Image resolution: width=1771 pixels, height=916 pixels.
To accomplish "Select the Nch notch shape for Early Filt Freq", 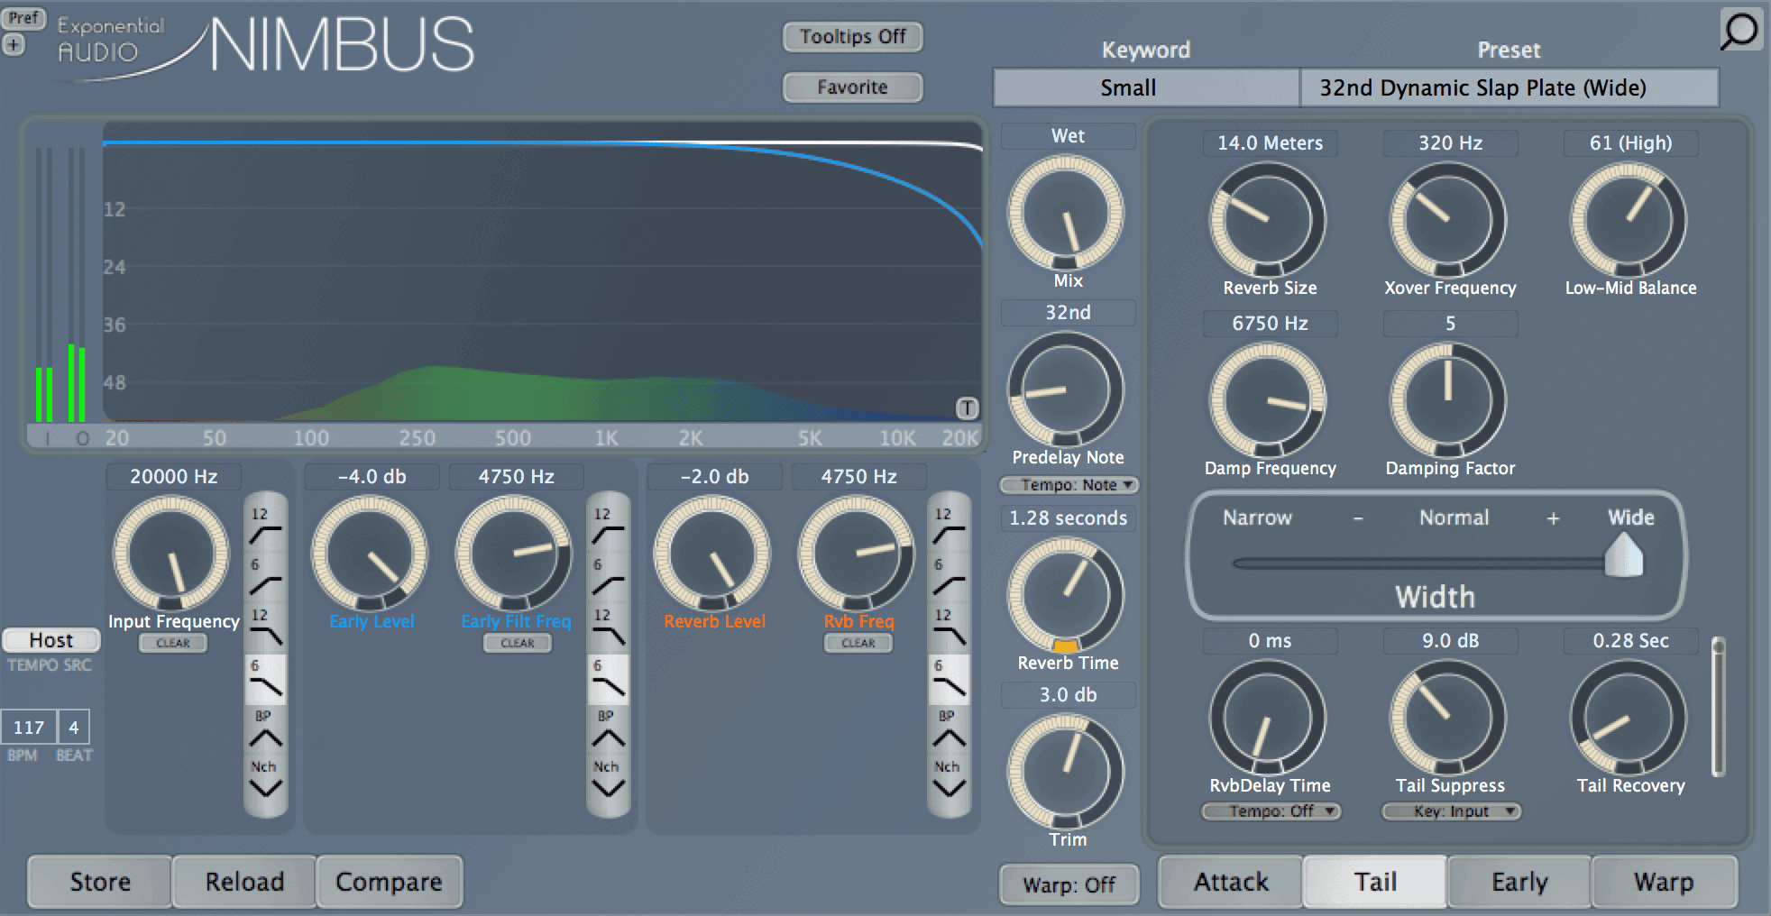I will coord(608,779).
